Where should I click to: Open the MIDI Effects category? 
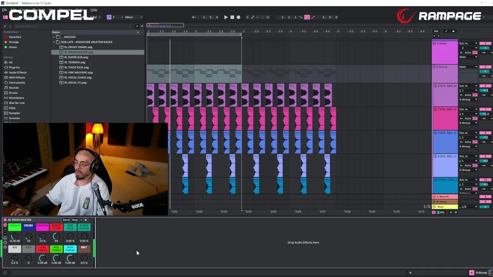click(17, 77)
